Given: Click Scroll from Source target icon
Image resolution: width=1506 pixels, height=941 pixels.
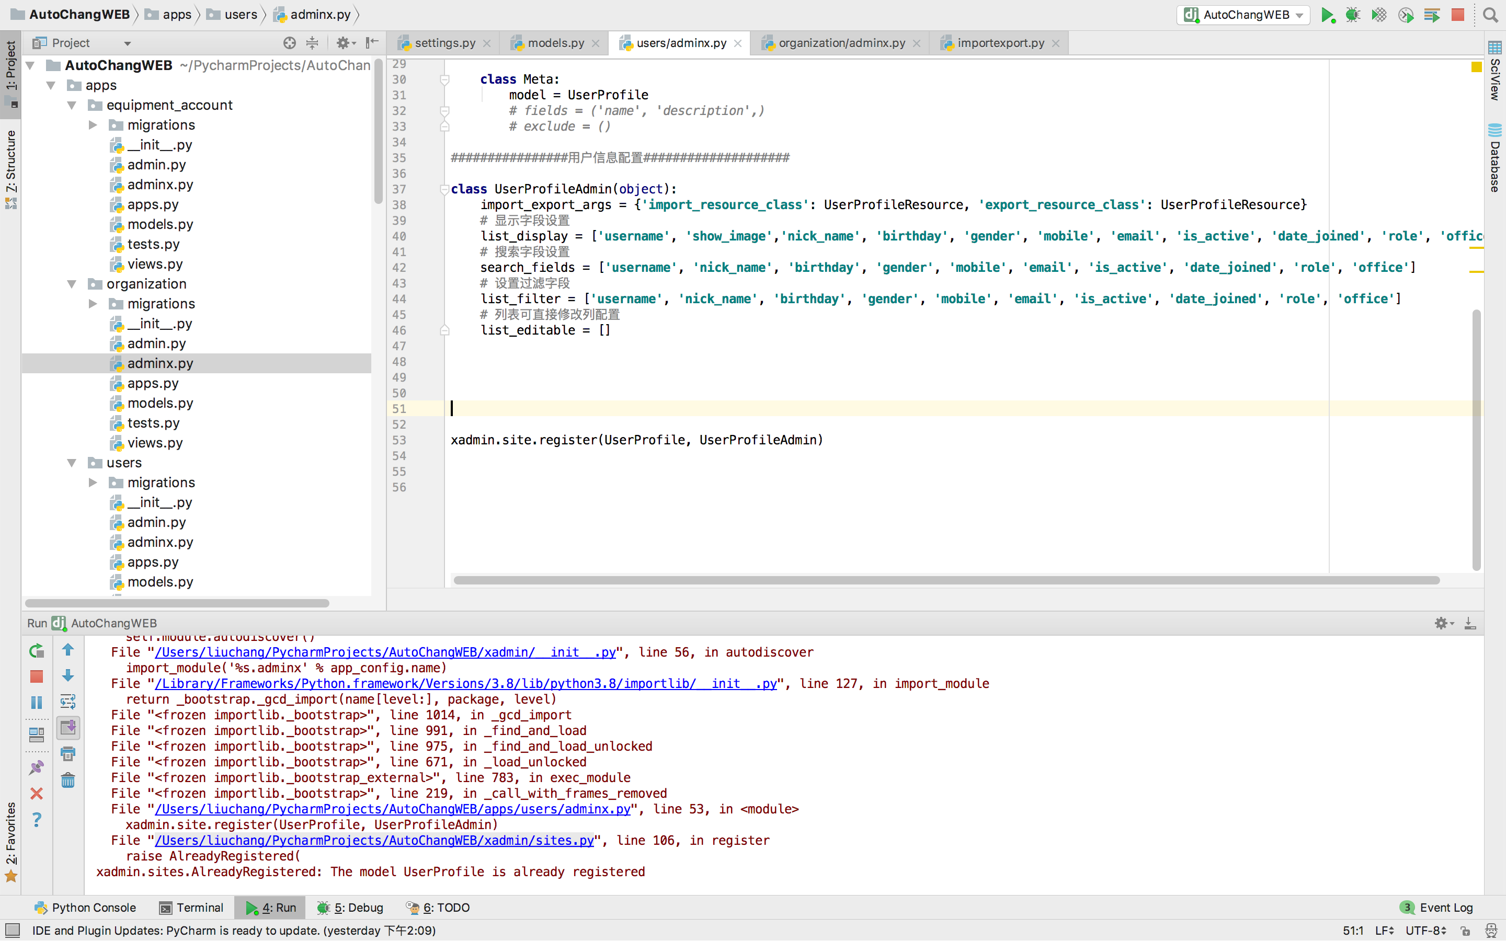Looking at the screenshot, I should click(289, 43).
